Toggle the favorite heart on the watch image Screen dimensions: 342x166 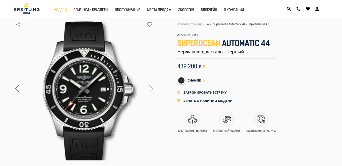150,25
